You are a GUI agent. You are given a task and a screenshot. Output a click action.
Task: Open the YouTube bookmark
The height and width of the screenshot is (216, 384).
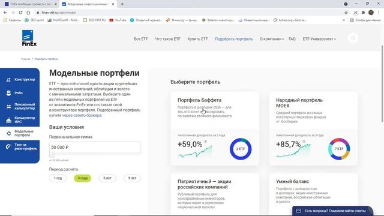118,20
